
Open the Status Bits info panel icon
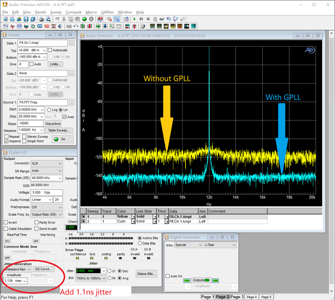[x=54, y=26]
